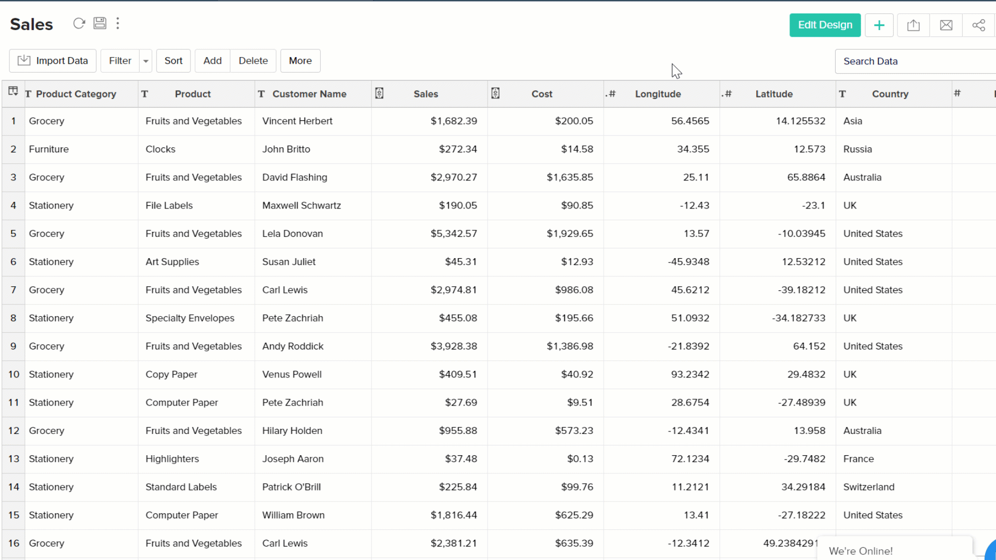
Task: Email this table using the envelope icon
Action: coord(946,25)
